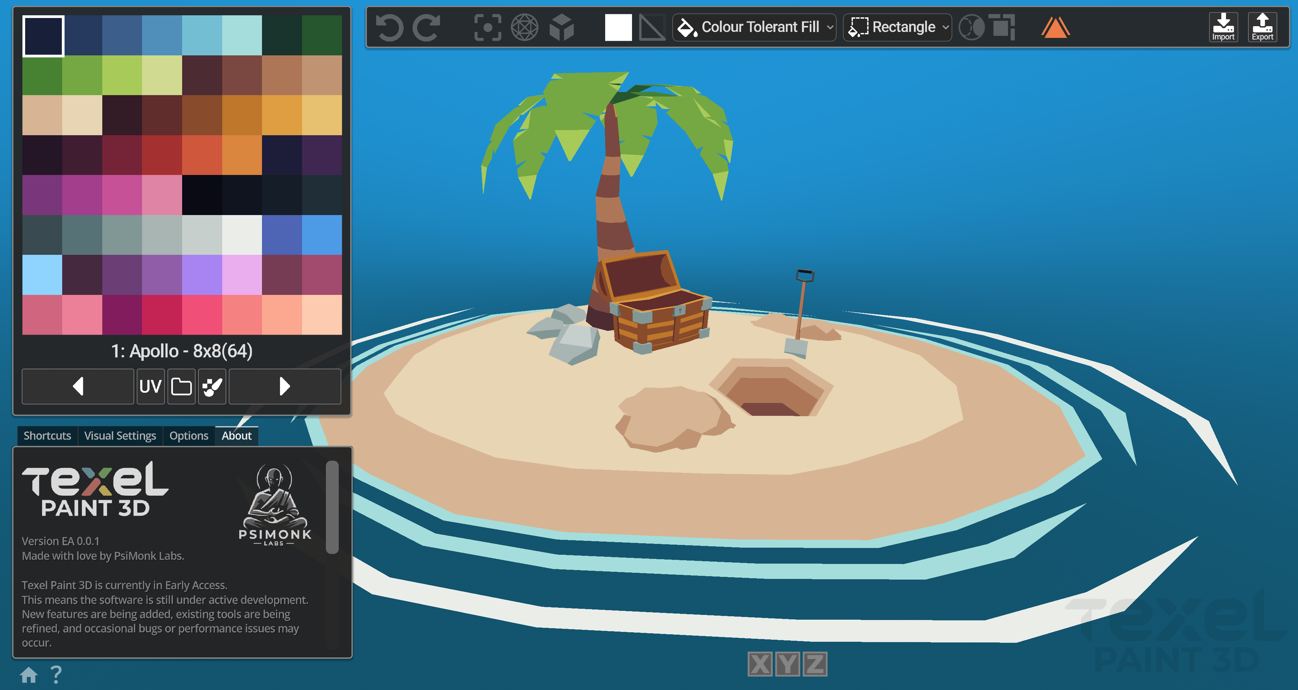
Task: Select the focus/center view icon
Action: (488, 27)
